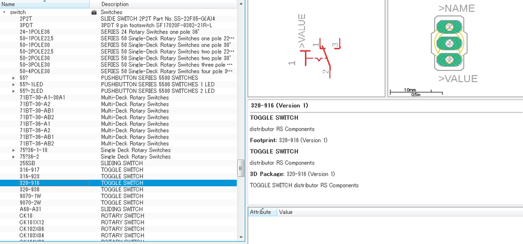Select the 50-1POLE30 entry
The width and height of the screenshot is (523, 244).
tap(118, 45)
